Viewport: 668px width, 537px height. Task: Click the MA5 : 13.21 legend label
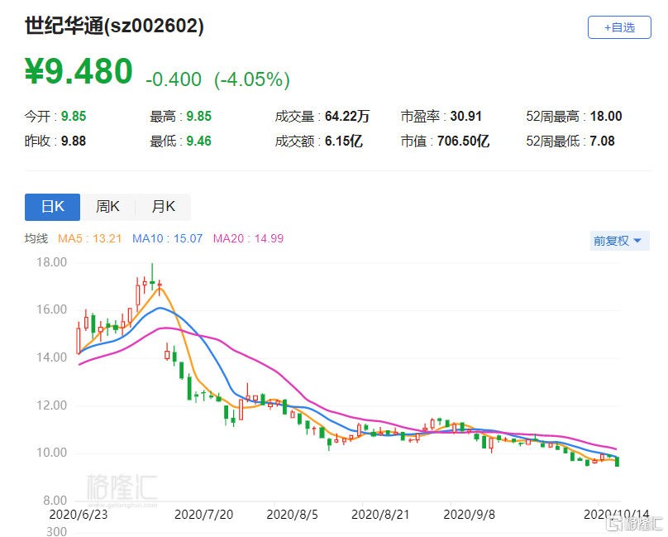[x=89, y=238]
